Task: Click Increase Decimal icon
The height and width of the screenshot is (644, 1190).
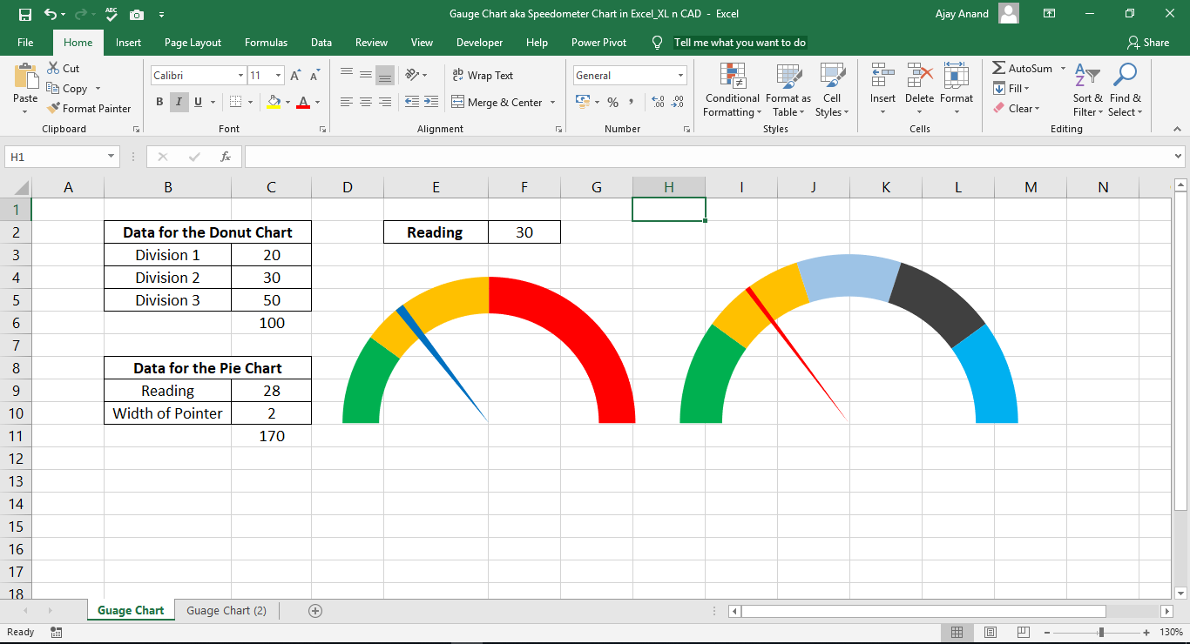Action: click(x=658, y=102)
